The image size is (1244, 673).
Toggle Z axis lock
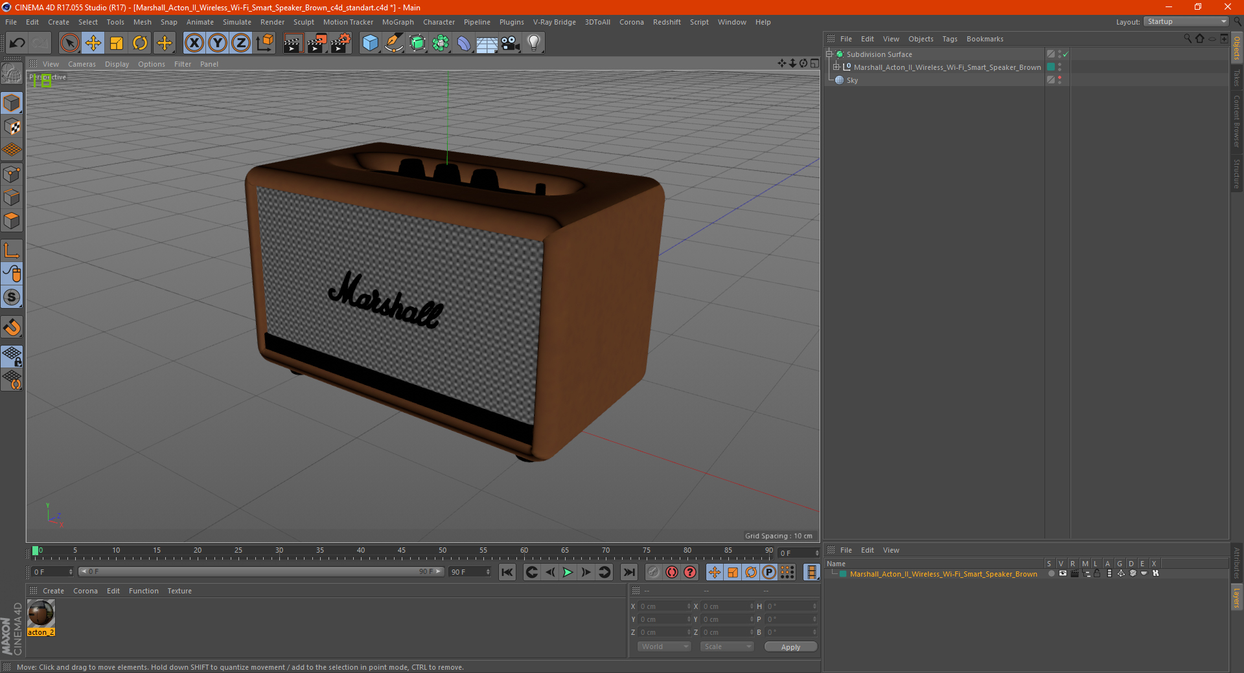pyautogui.click(x=241, y=43)
